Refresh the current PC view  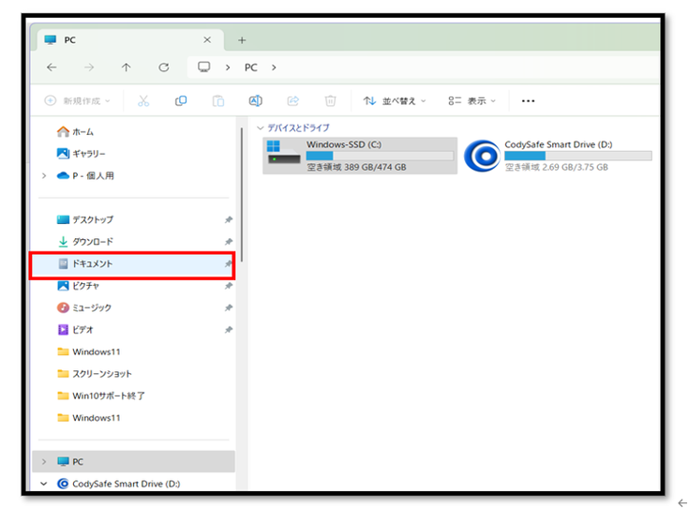coord(164,67)
